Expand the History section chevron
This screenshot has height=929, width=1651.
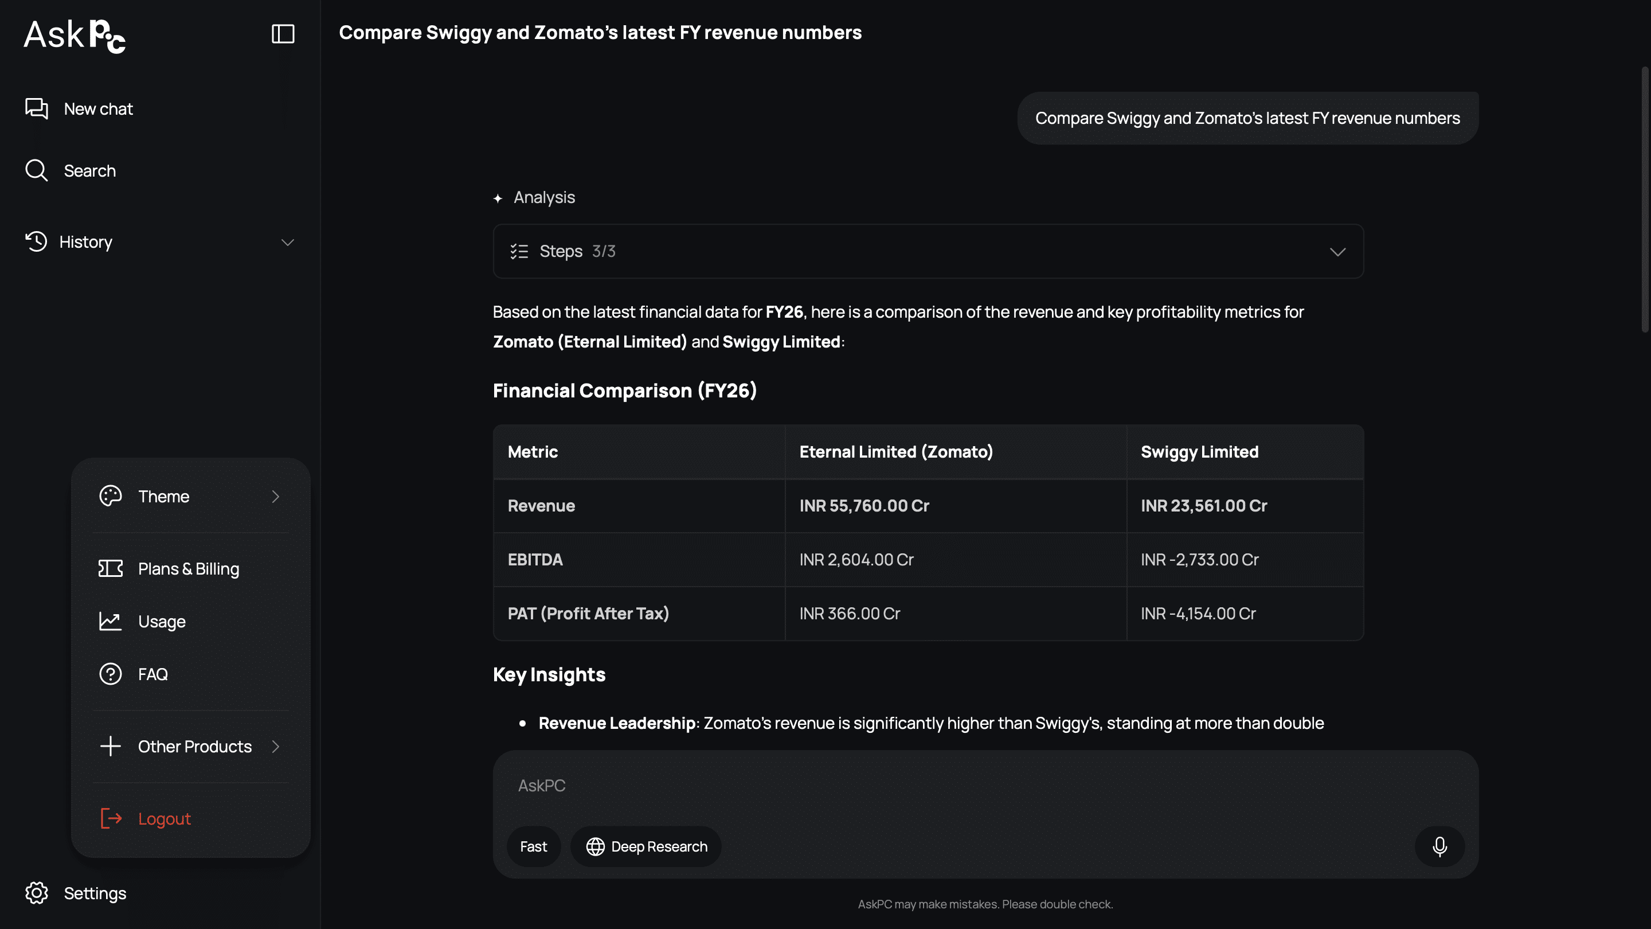[287, 241]
